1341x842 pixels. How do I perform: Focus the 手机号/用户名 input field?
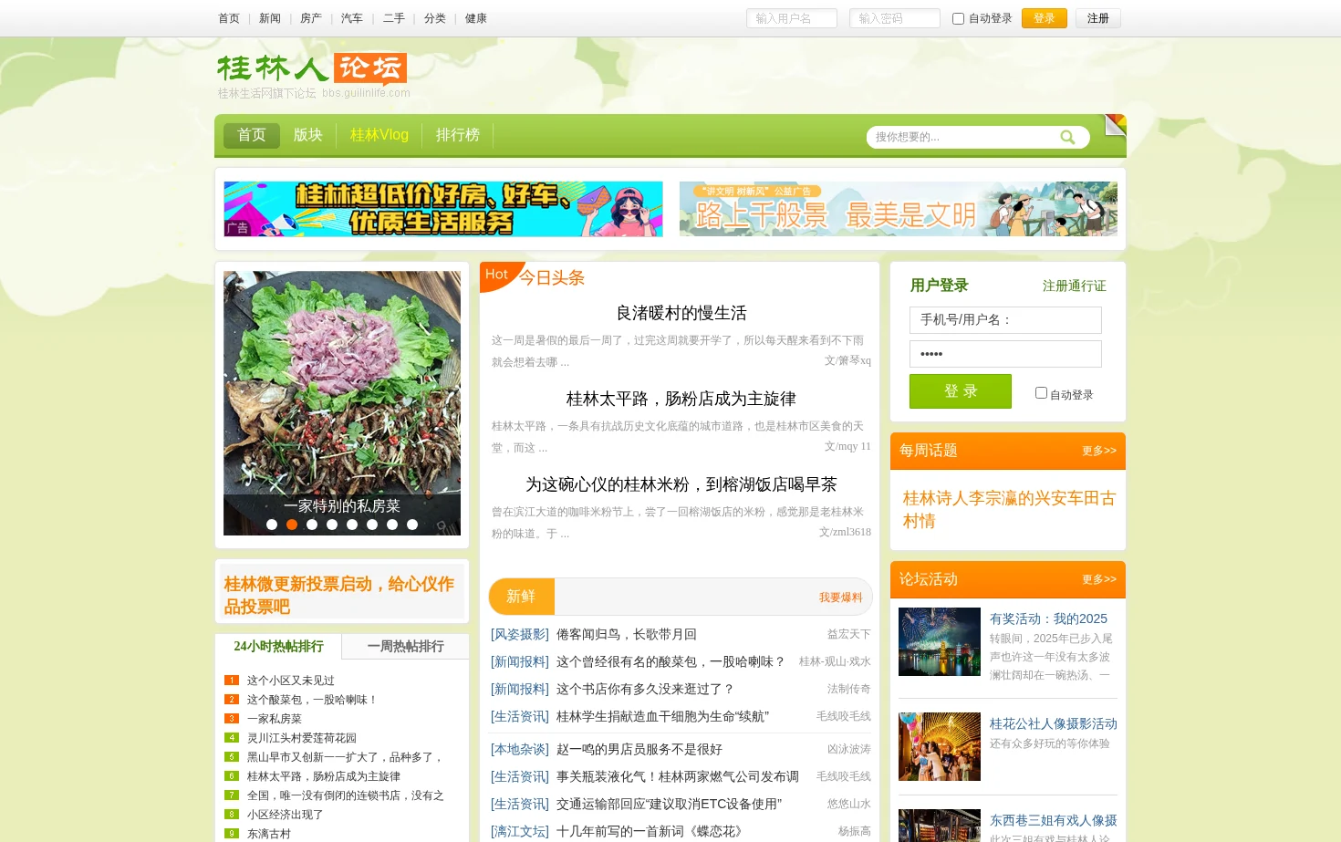pos(1005,320)
